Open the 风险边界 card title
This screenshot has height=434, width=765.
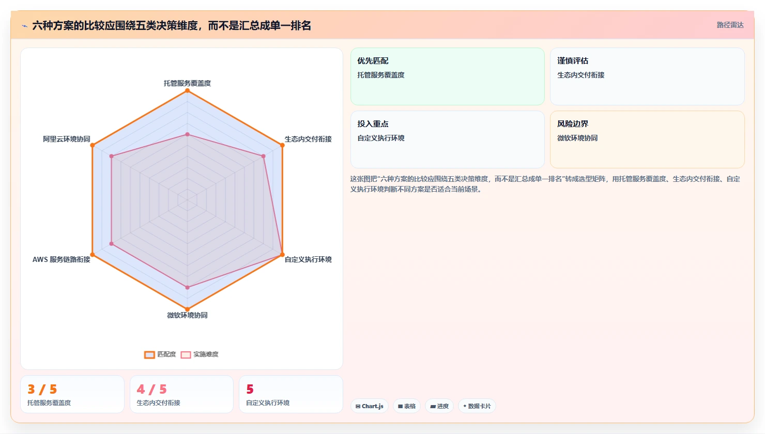pos(573,124)
